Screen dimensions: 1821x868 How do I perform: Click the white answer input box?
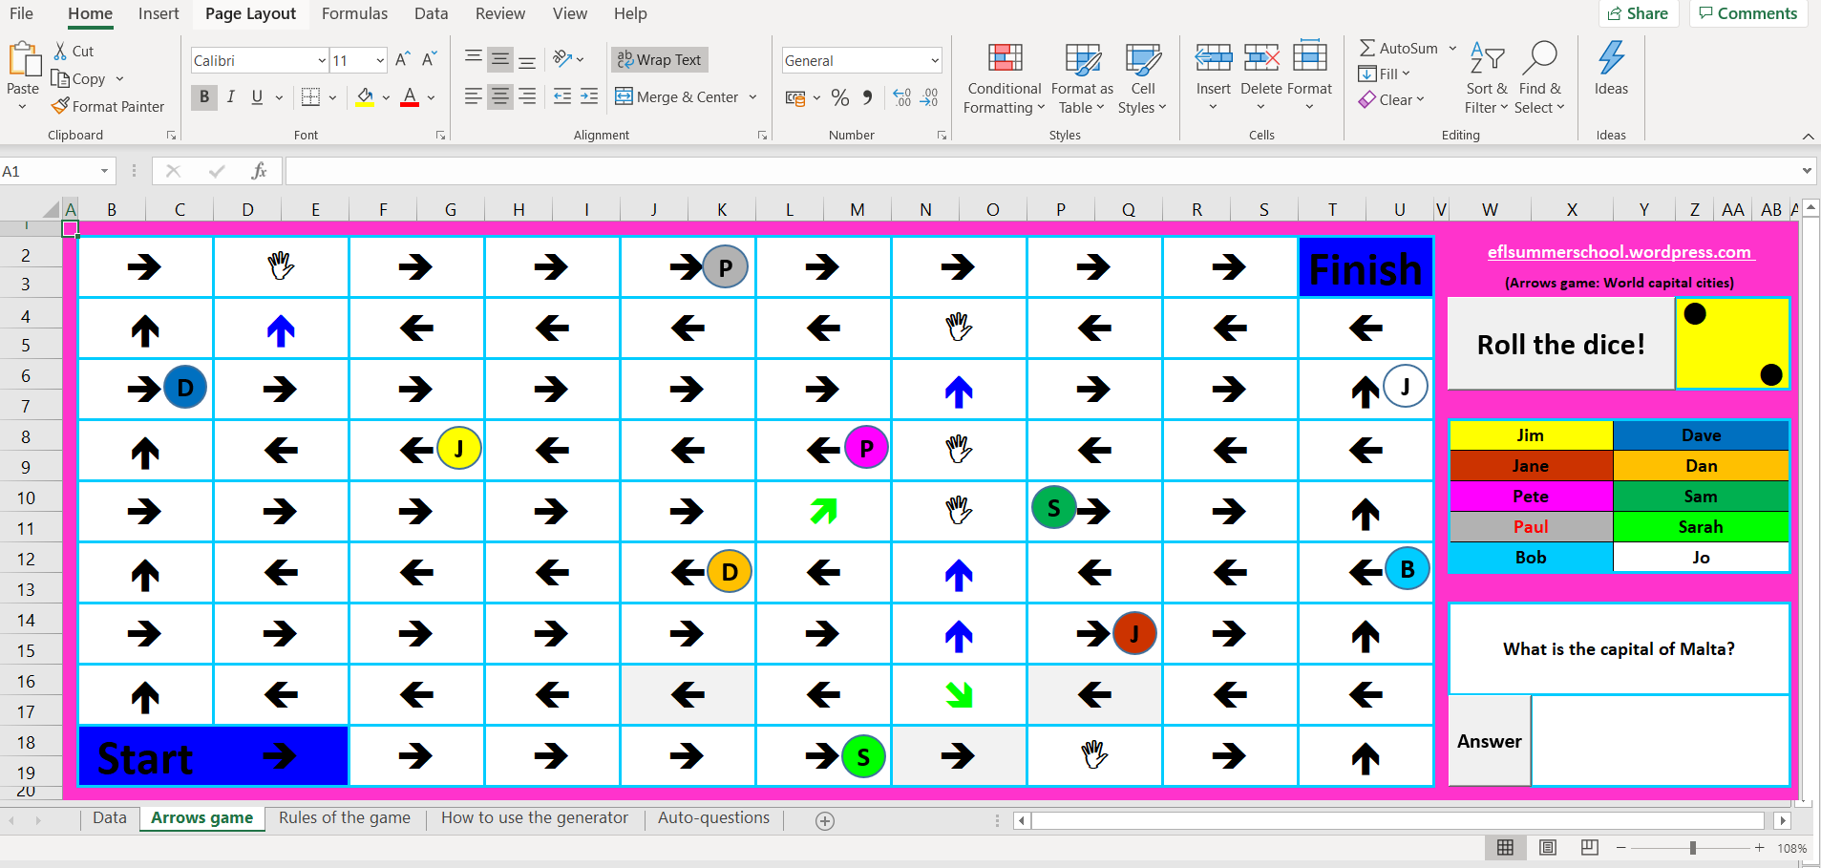point(1660,741)
